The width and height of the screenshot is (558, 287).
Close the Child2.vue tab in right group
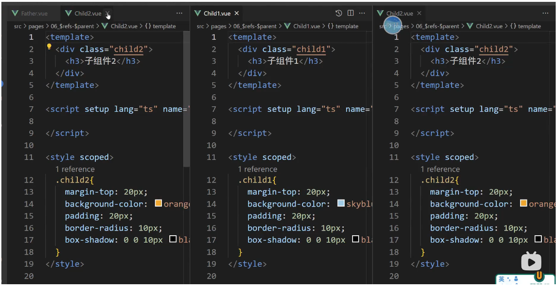click(x=419, y=13)
